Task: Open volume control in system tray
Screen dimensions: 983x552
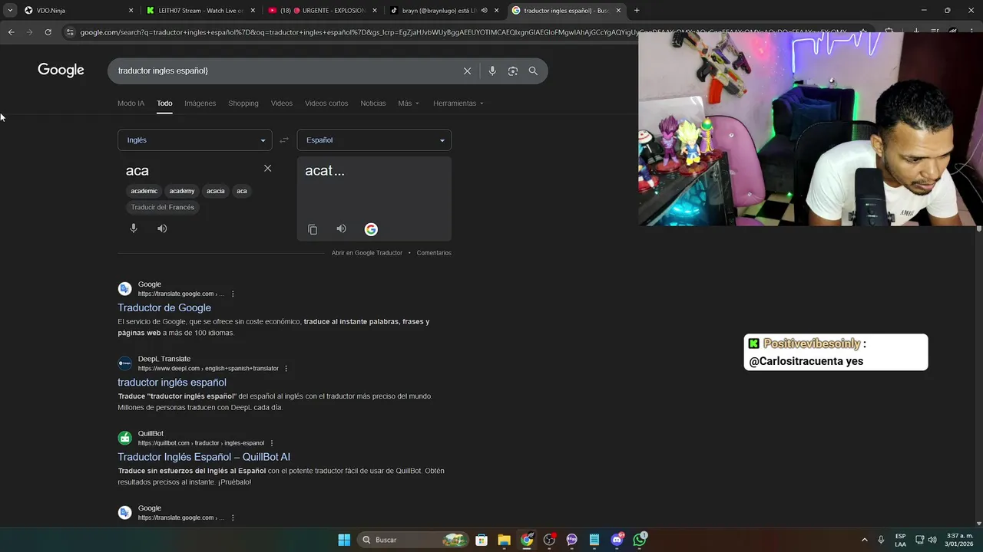Action: point(932,540)
